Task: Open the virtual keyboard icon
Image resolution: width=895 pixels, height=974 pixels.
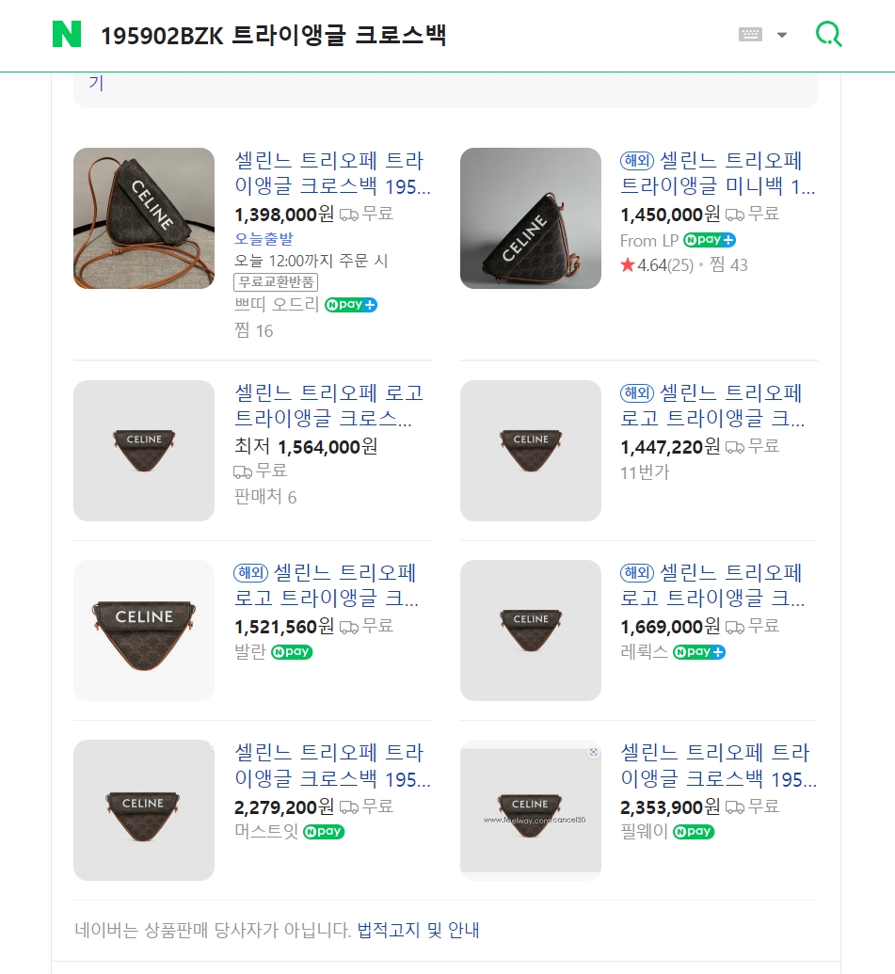Action: 750,35
